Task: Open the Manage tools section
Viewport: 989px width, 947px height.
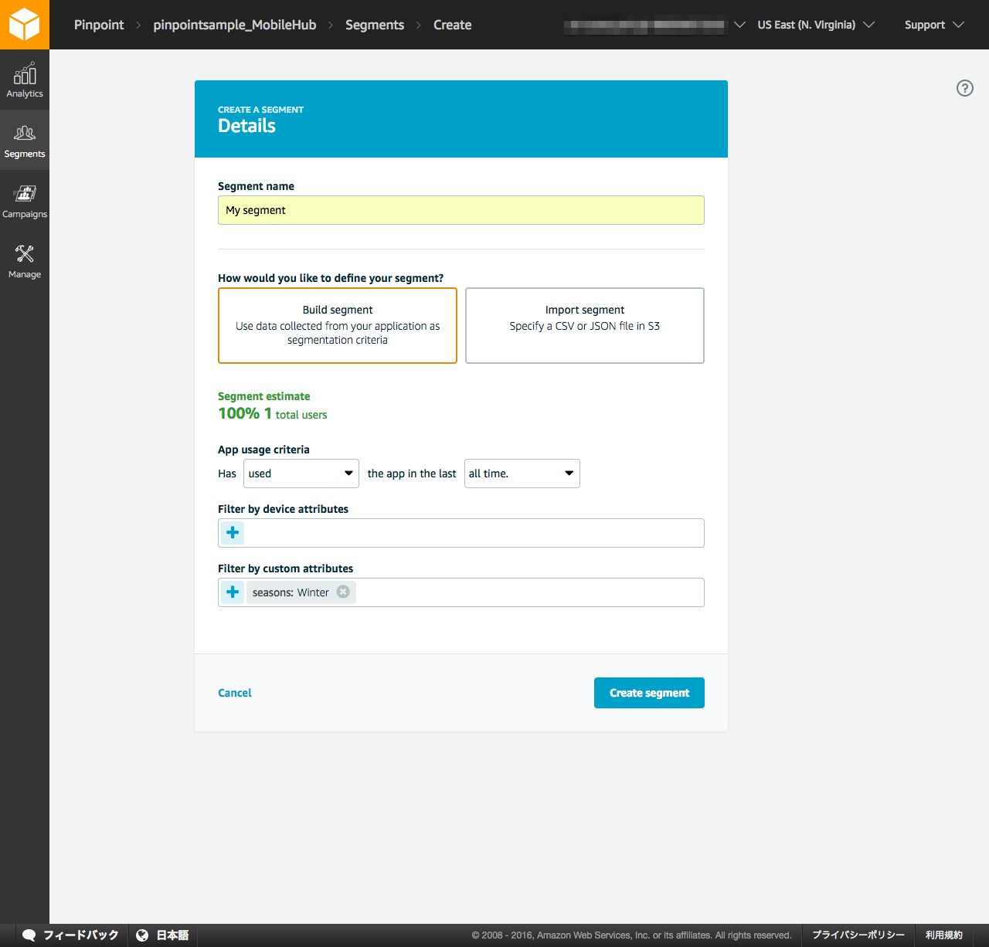Action: [25, 261]
